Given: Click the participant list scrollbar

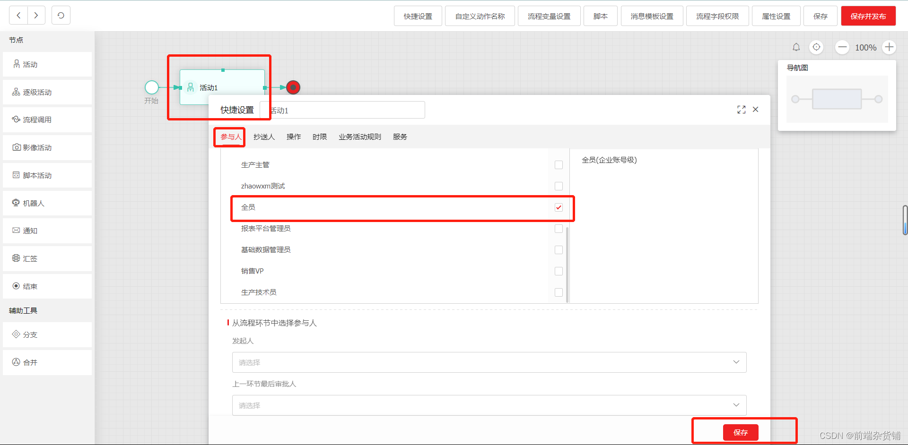Looking at the screenshot, I should [x=567, y=265].
